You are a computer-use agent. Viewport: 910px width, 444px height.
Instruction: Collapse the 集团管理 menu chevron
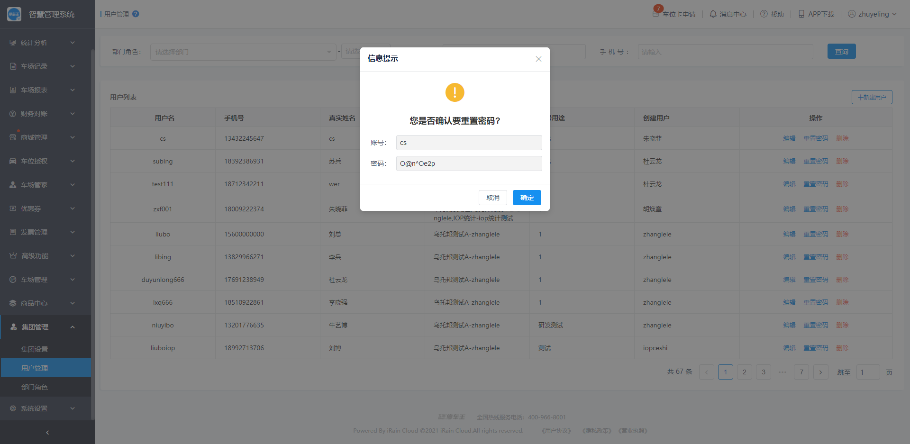click(73, 327)
